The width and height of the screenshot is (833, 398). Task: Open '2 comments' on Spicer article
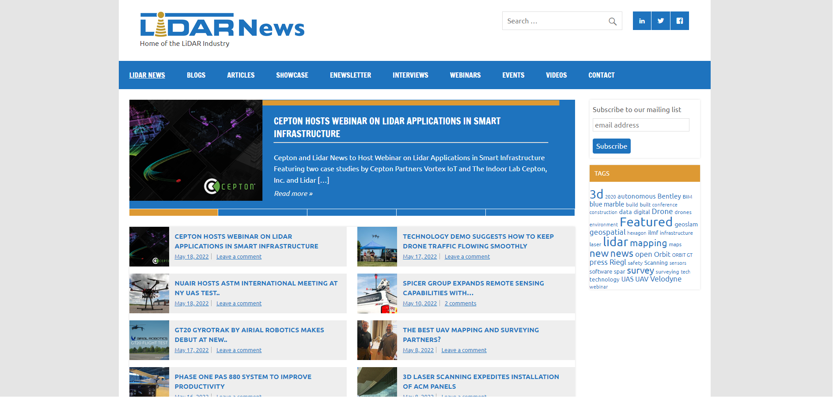[460, 304]
